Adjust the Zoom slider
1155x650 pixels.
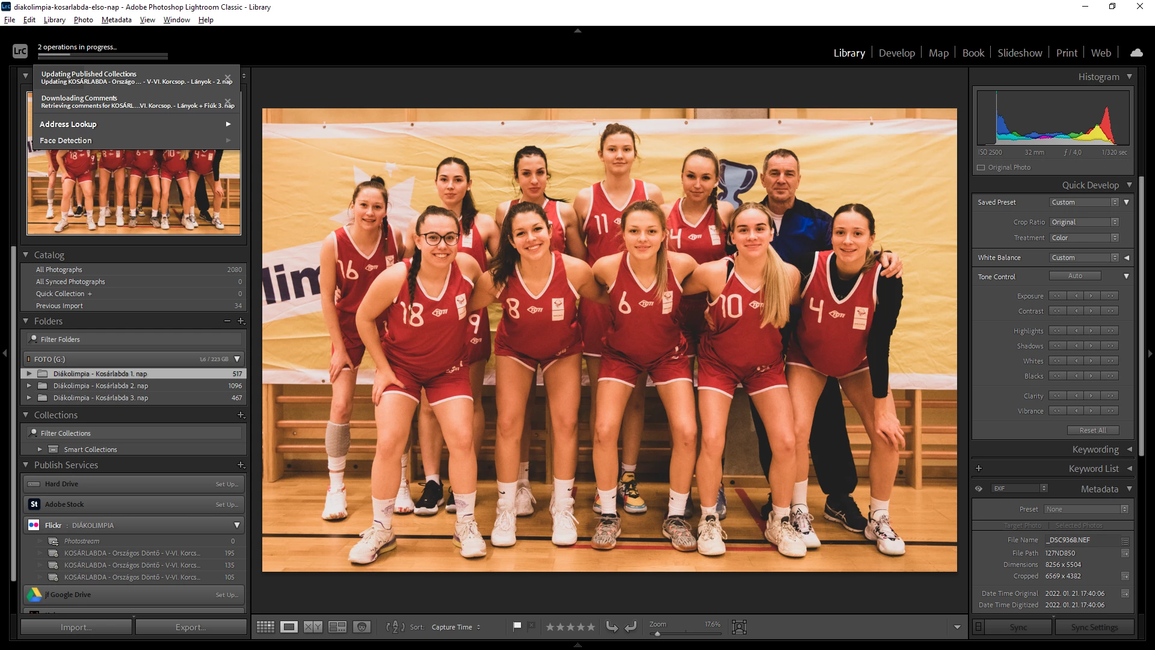click(x=658, y=634)
